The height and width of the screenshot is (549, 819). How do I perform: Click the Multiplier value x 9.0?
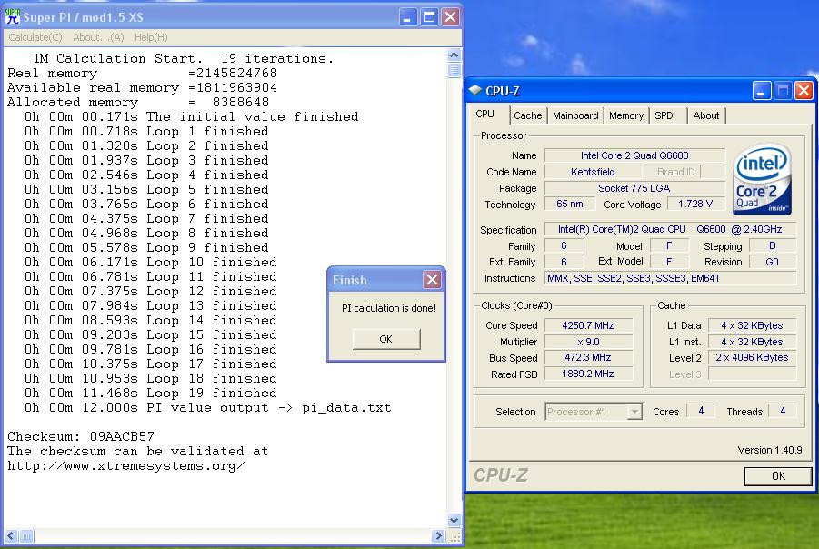pyautogui.click(x=588, y=342)
